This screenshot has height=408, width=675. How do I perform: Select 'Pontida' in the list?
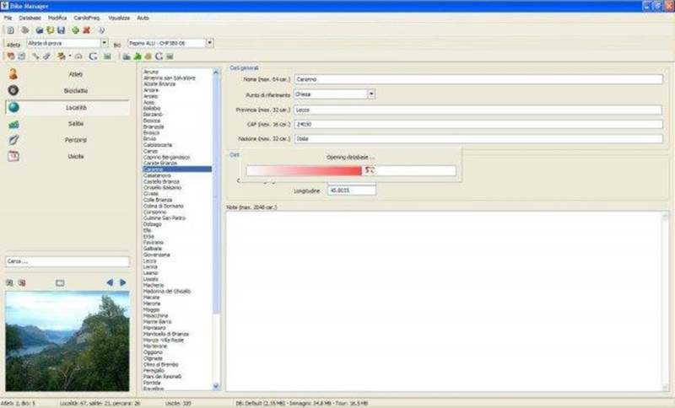(152, 383)
